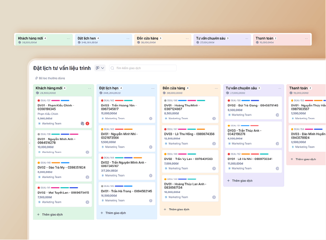
Task: Click the red arrow icon on Phạm Kiều Chinh card
Action: pyautogui.click(x=87, y=124)
